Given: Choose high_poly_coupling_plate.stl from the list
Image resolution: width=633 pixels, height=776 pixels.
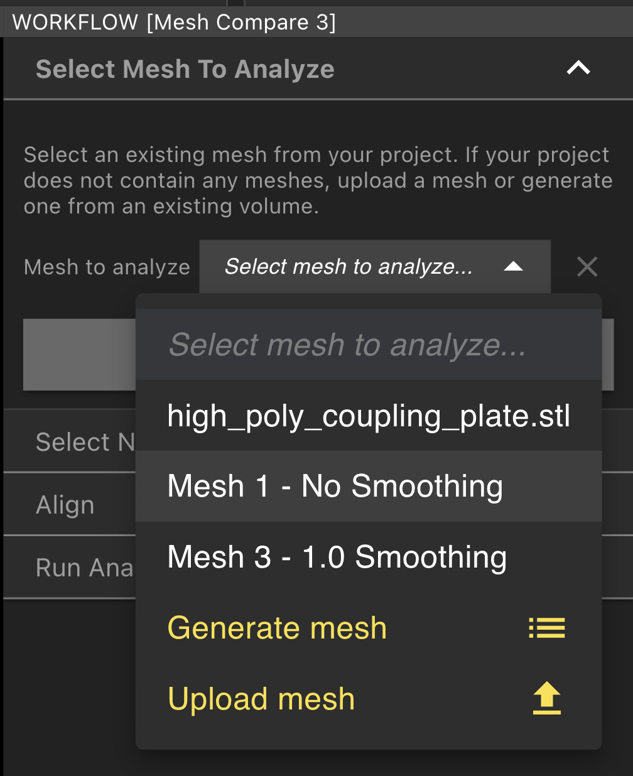Looking at the screenshot, I should click(369, 416).
